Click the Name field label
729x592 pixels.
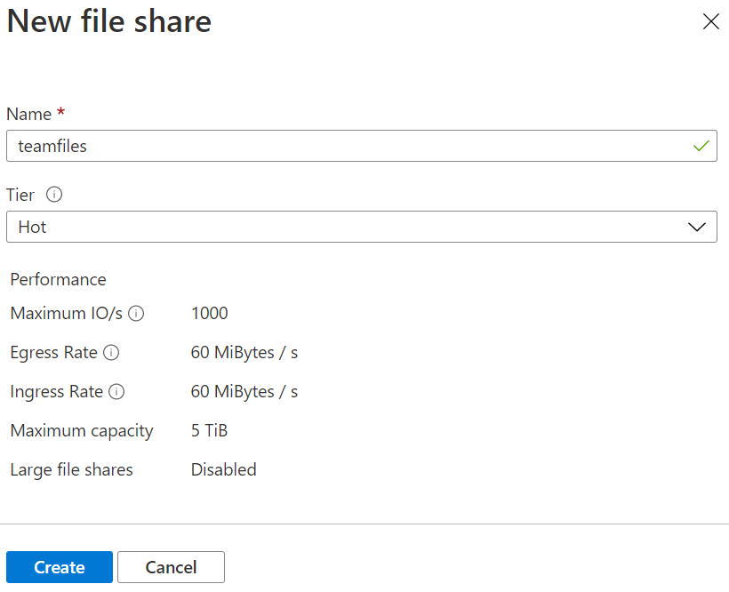[x=29, y=114]
